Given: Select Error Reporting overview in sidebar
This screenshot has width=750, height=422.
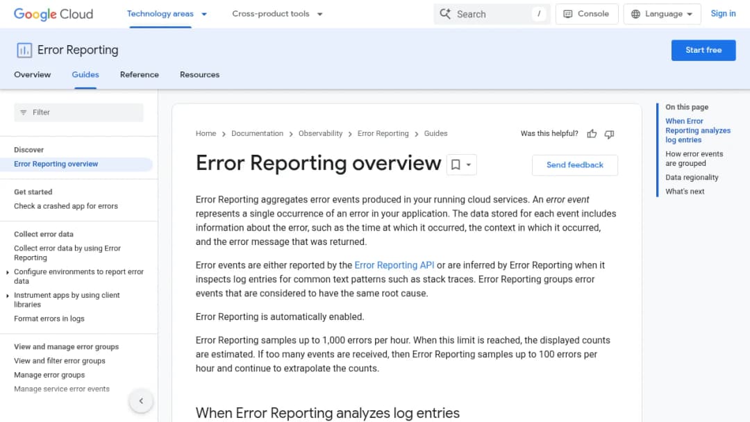Looking at the screenshot, I should 56,164.
